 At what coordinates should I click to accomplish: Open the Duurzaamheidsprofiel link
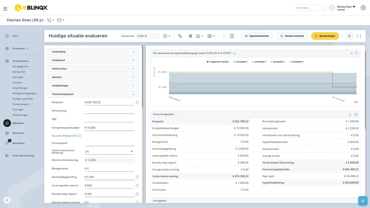(64, 136)
